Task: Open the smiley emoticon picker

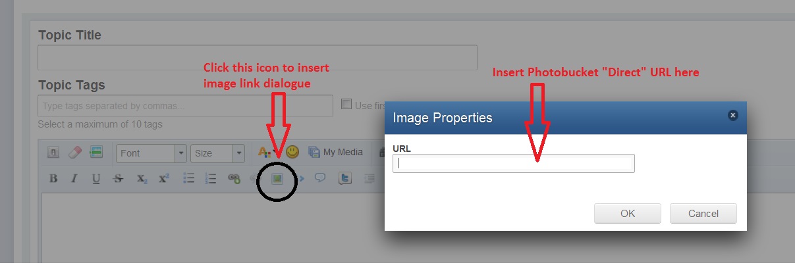Action: (292, 152)
